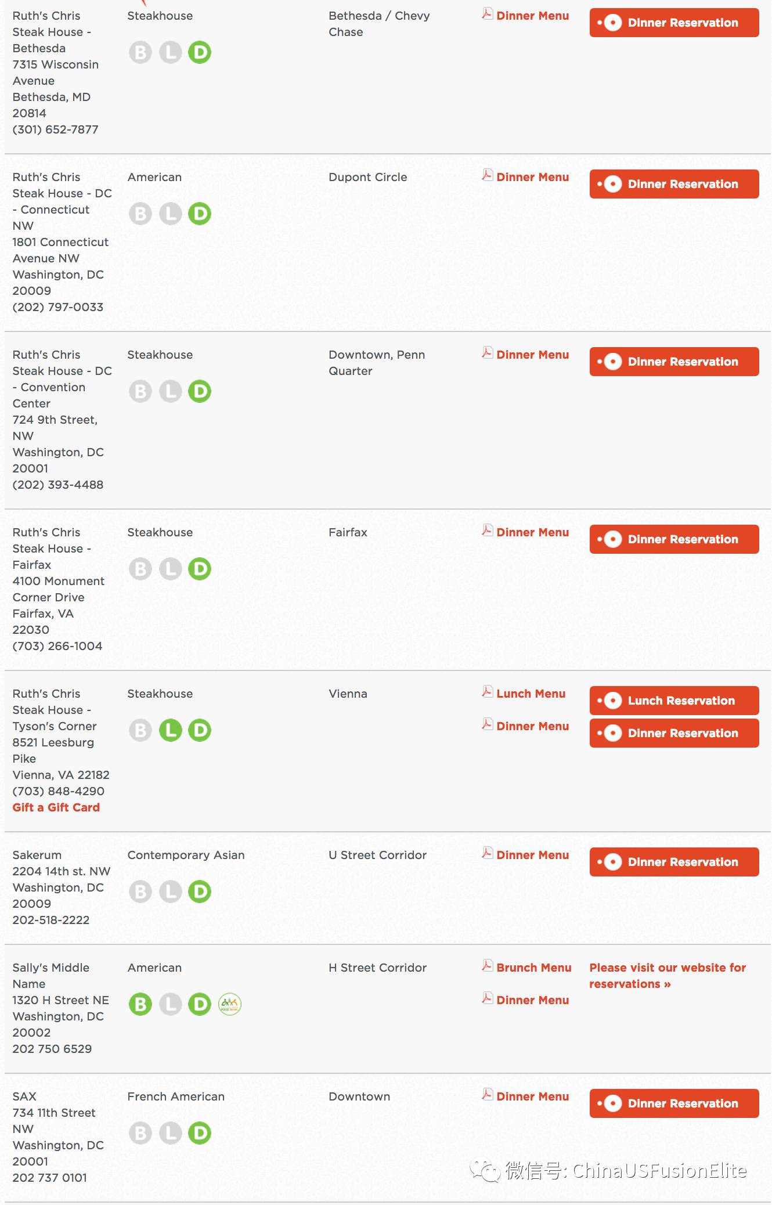This screenshot has width=772, height=1205.
Task: Click the green Lunch icon for Tyson's Corner
Action: [x=171, y=730]
